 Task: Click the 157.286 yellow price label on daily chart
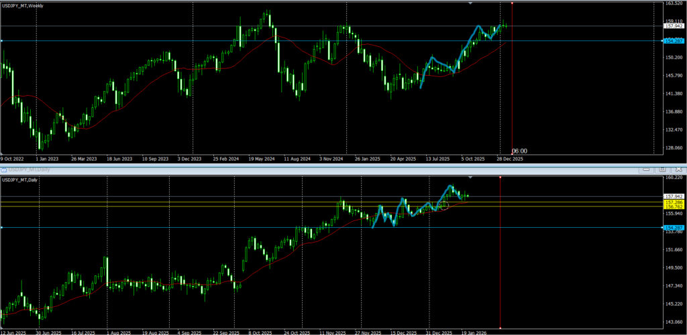674,202
